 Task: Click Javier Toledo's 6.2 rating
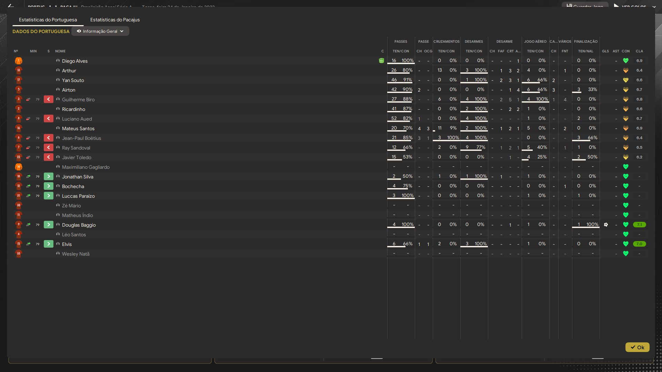[639, 157]
